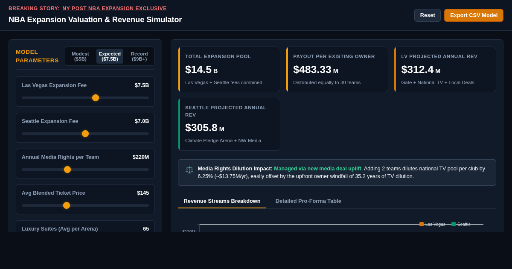Open the Detailed Pro-Forma Table tab
The image size is (512, 269).
(308, 201)
